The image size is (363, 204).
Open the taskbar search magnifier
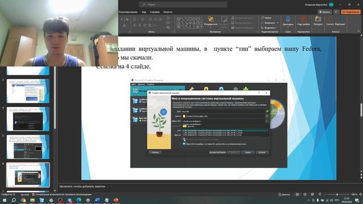pos(14,200)
